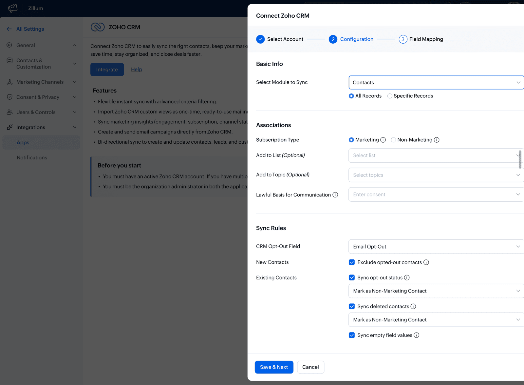Open the Add to Topic dropdown
Image resolution: width=524 pixels, height=385 pixels.
coord(436,175)
